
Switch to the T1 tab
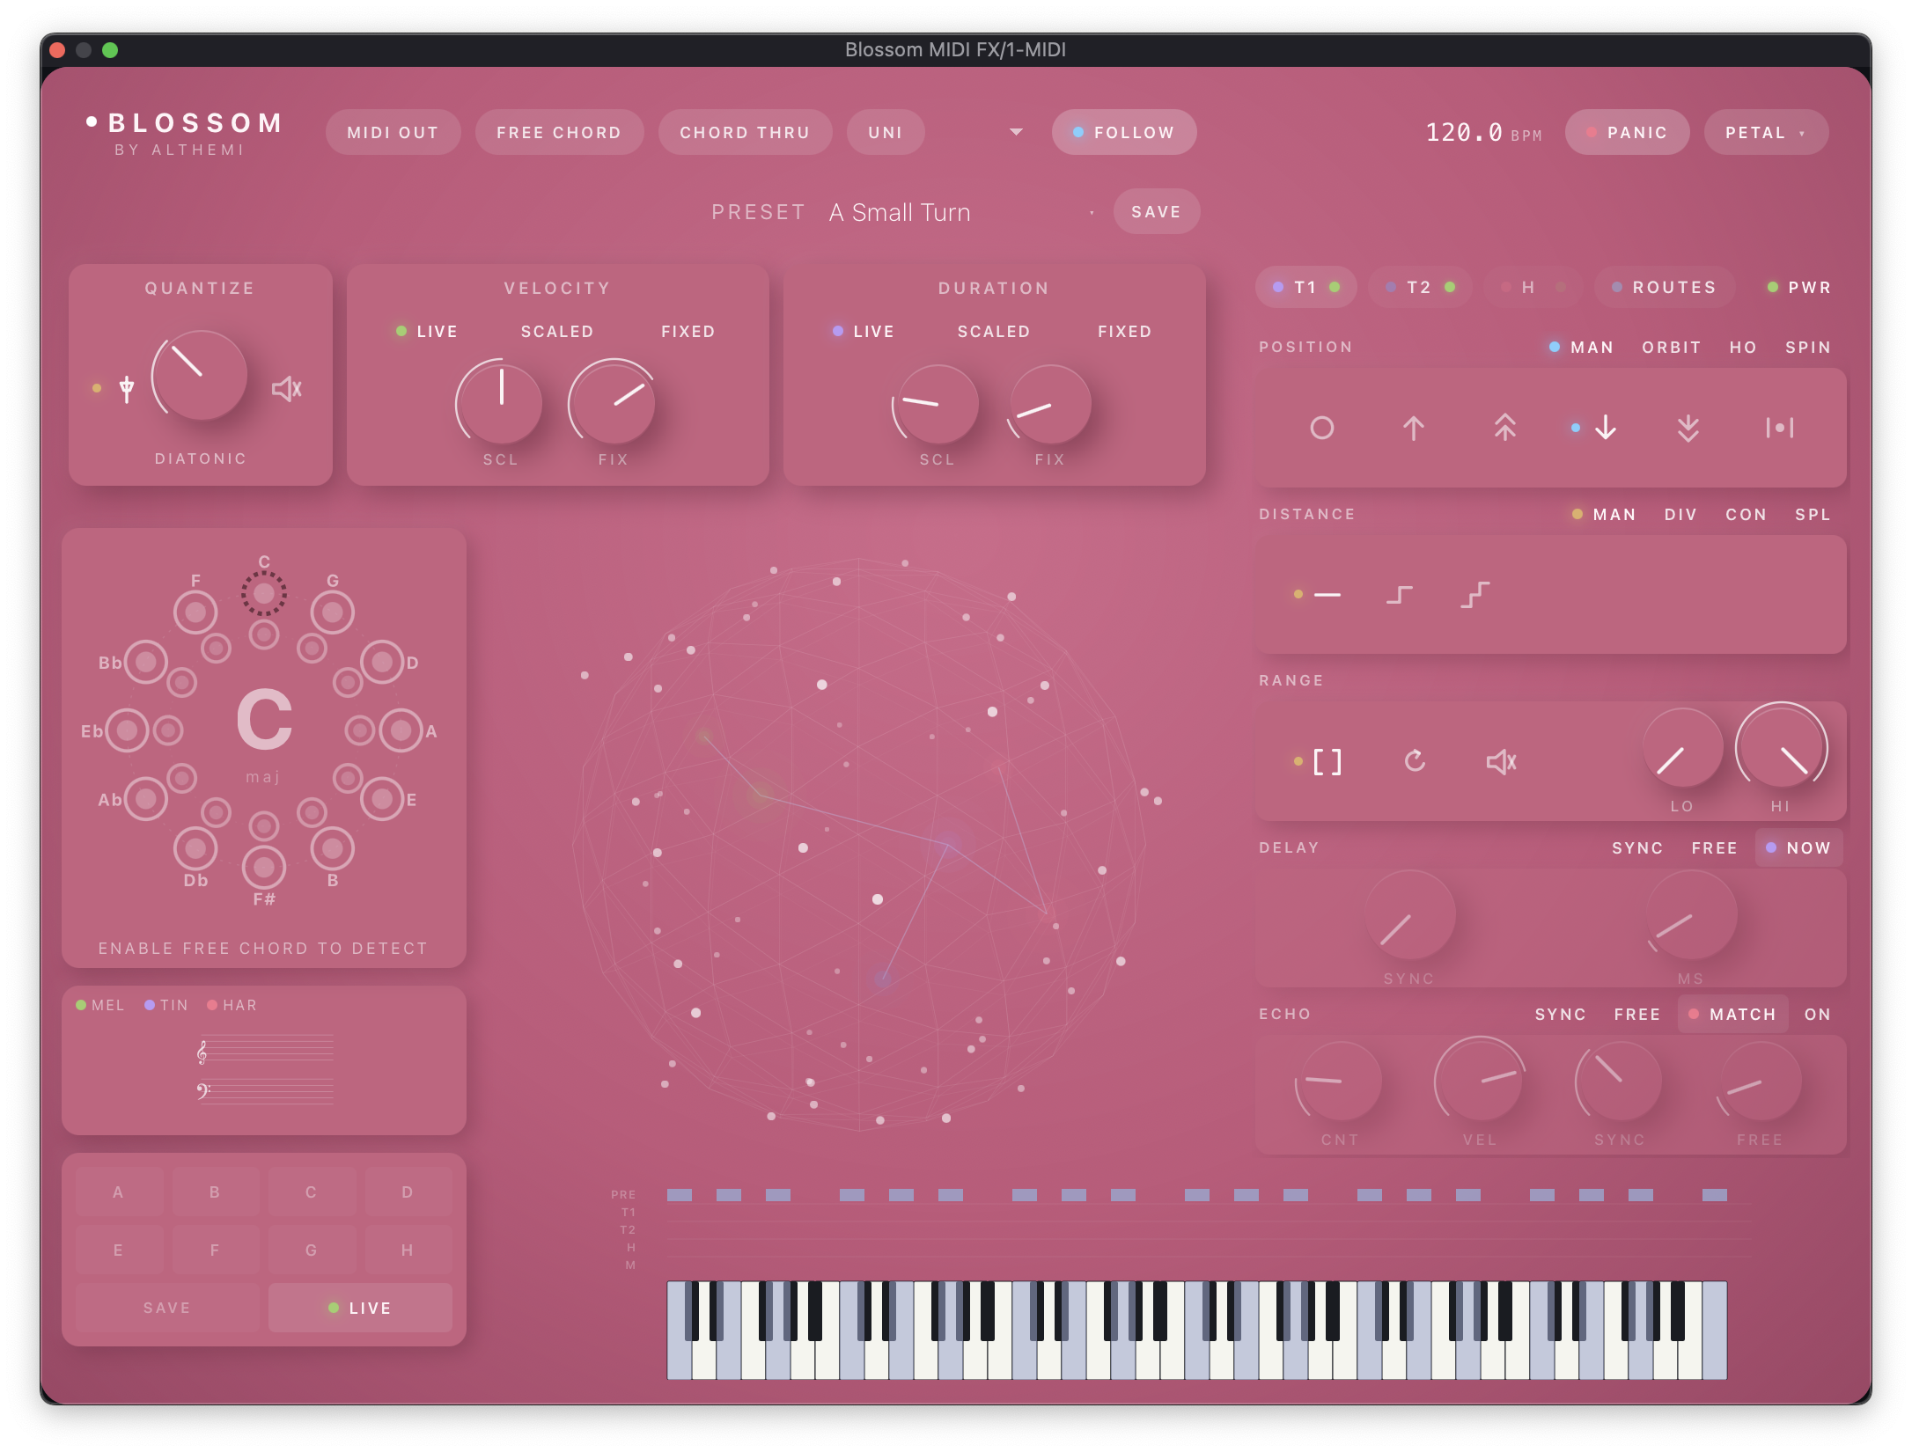coord(1306,288)
